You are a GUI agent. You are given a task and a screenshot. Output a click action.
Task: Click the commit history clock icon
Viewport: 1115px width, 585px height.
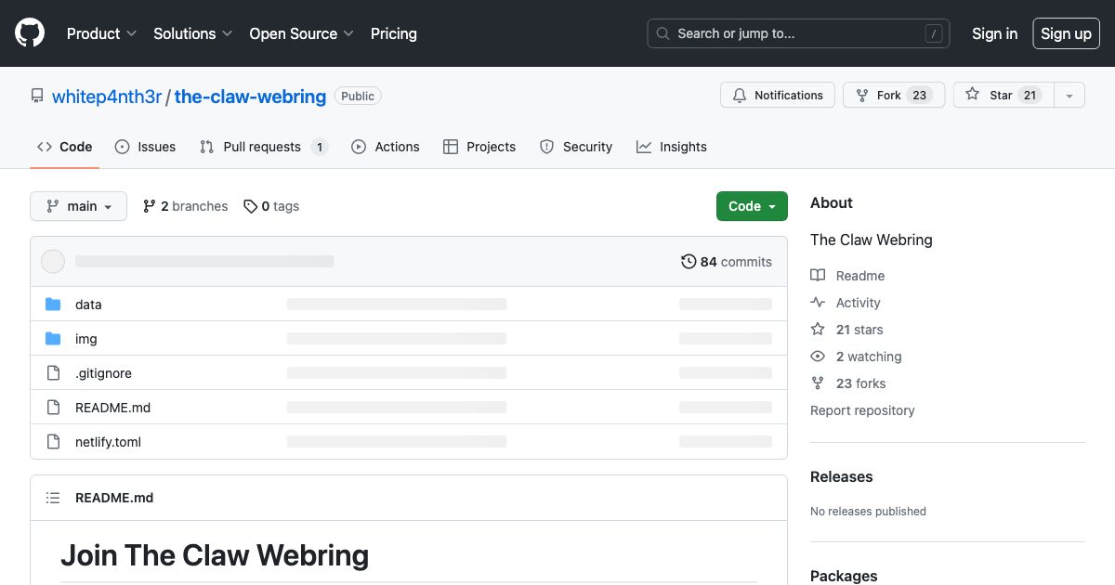click(x=688, y=261)
